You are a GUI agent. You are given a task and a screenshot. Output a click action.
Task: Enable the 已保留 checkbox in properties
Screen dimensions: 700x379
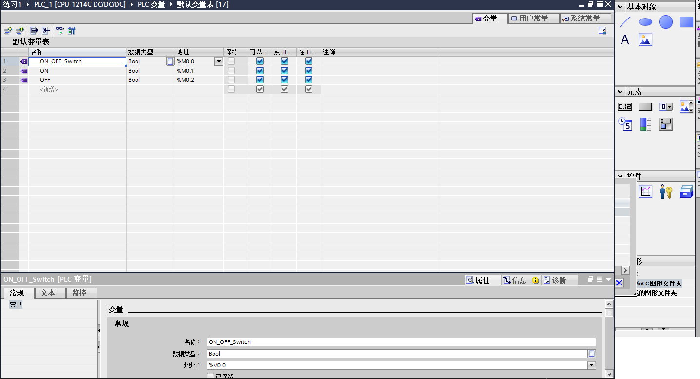(x=211, y=376)
